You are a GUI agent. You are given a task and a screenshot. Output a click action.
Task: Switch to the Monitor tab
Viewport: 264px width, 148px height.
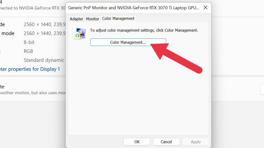(x=92, y=18)
